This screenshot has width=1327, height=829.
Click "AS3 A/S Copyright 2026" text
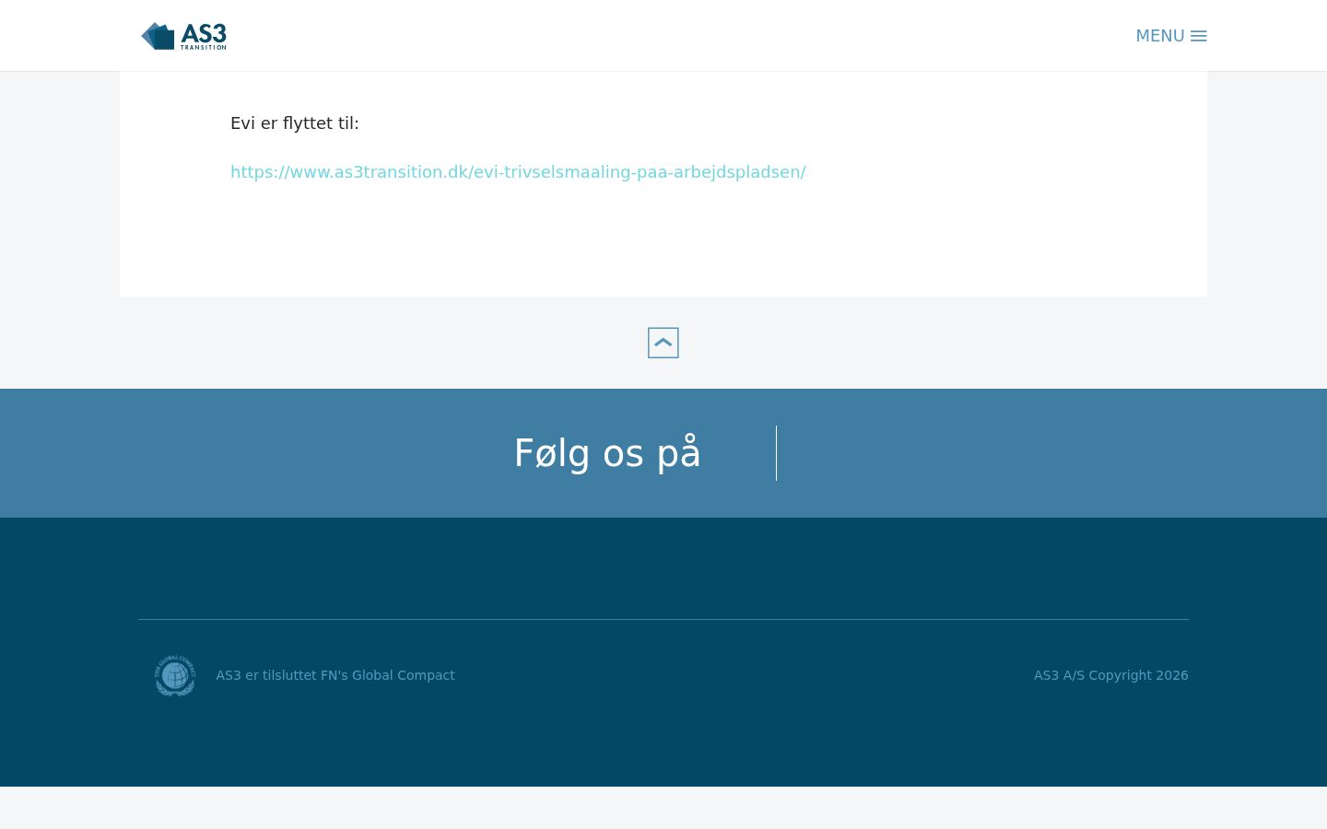pyautogui.click(x=1111, y=675)
